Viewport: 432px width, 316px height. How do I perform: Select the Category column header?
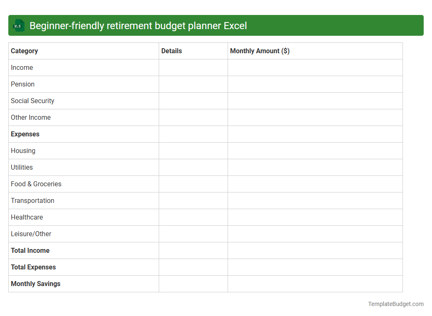point(24,51)
